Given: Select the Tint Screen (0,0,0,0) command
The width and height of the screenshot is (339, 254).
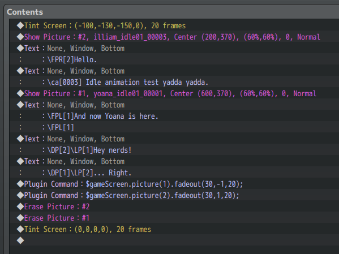Looking at the screenshot, I should coord(174,229).
